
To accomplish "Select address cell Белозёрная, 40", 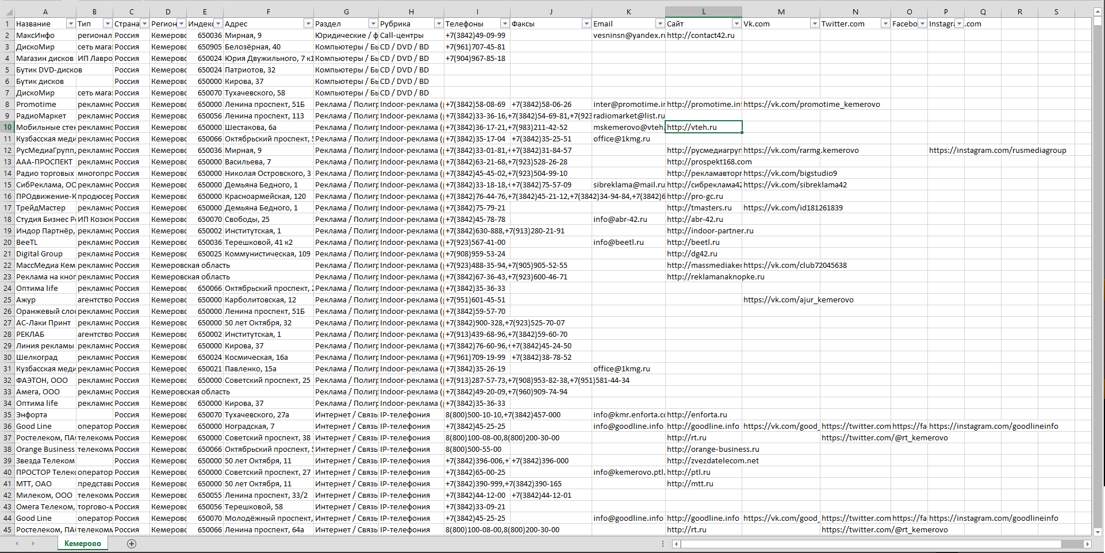I will tap(268, 47).
